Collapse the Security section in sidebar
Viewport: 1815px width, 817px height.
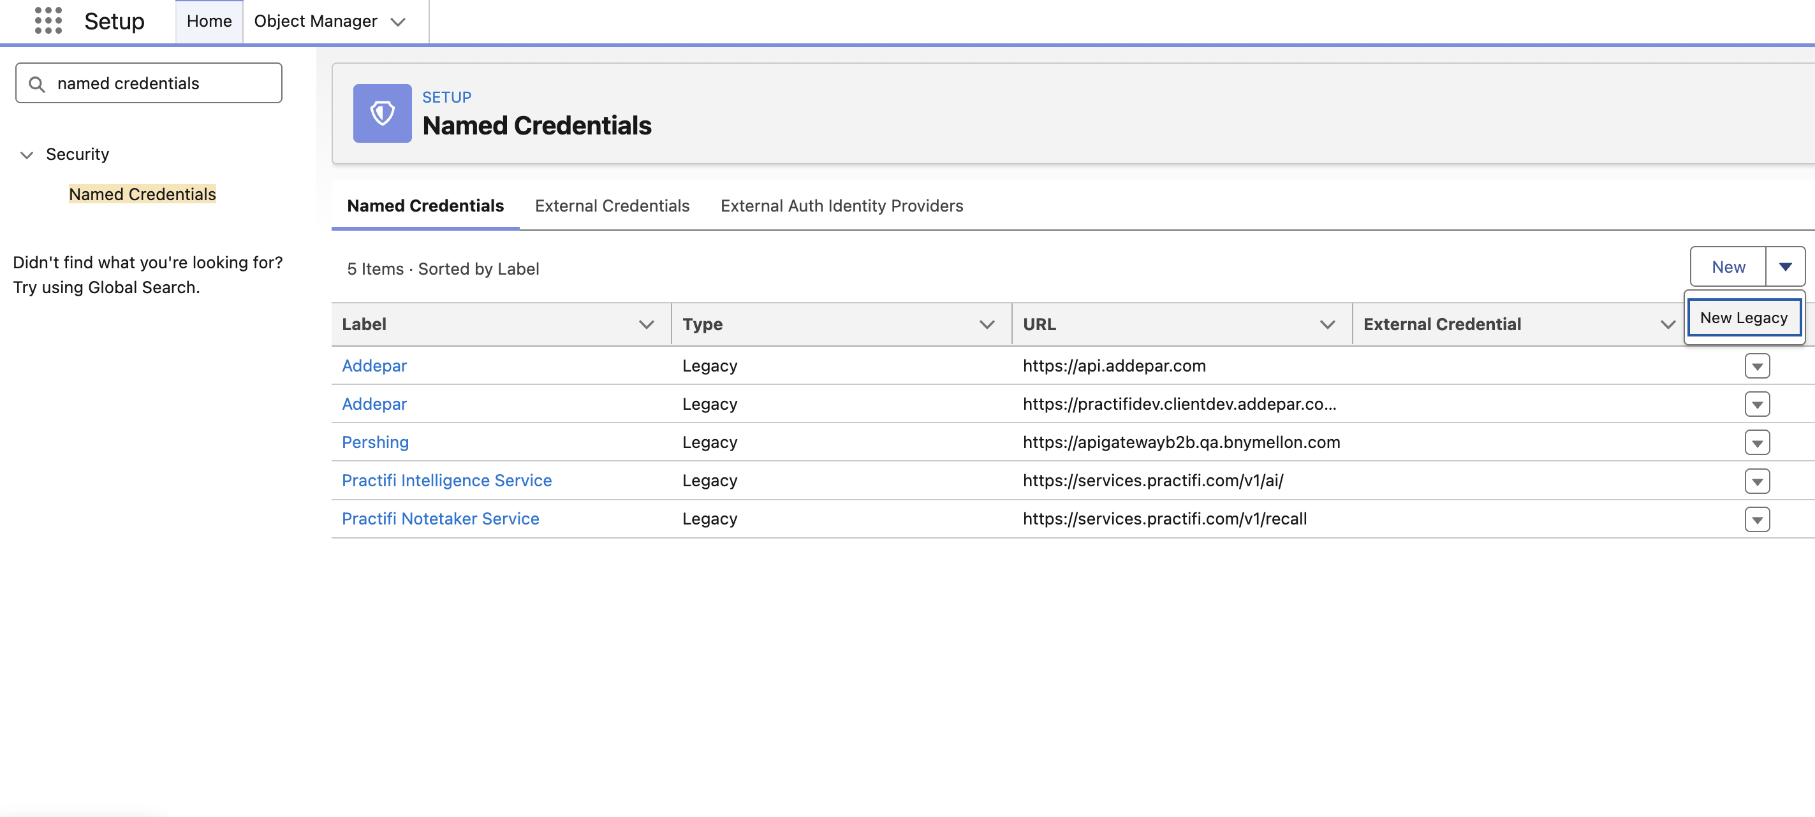[27, 155]
